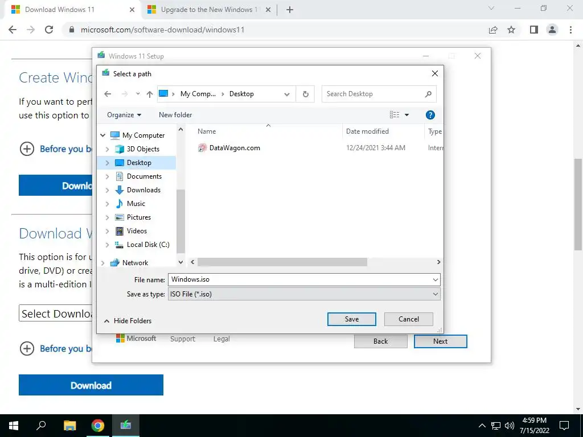
Task: Select Videos folder in tree
Action: tap(137, 231)
